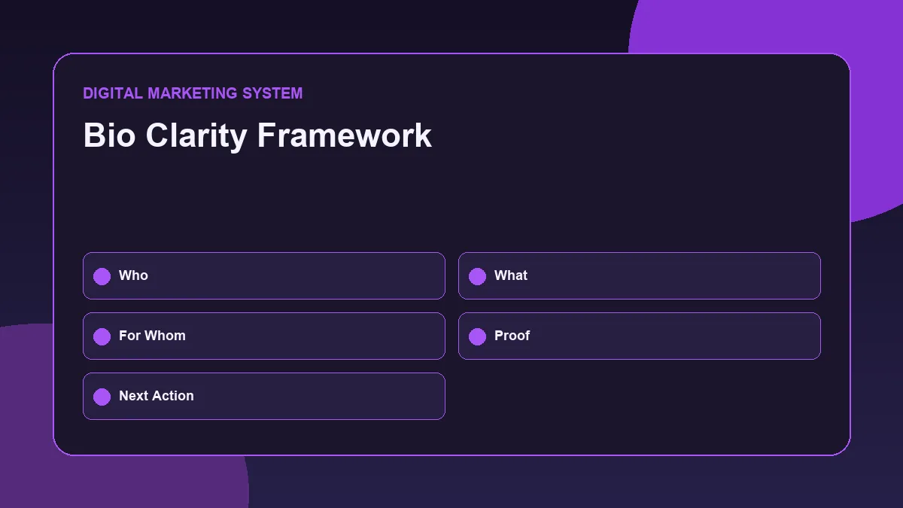Screen dimensions: 903x508
Task: Select the right end of the Who card
Action: click(x=421, y=275)
